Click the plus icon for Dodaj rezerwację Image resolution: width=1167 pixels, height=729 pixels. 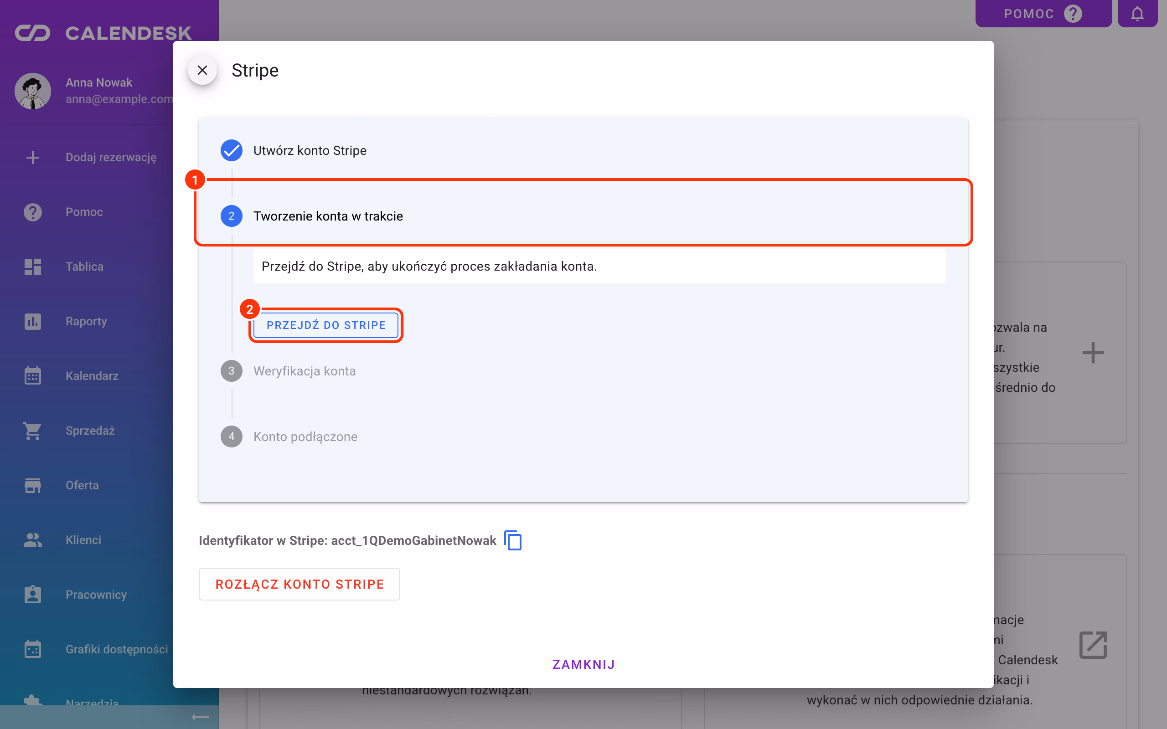(x=33, y=158)
